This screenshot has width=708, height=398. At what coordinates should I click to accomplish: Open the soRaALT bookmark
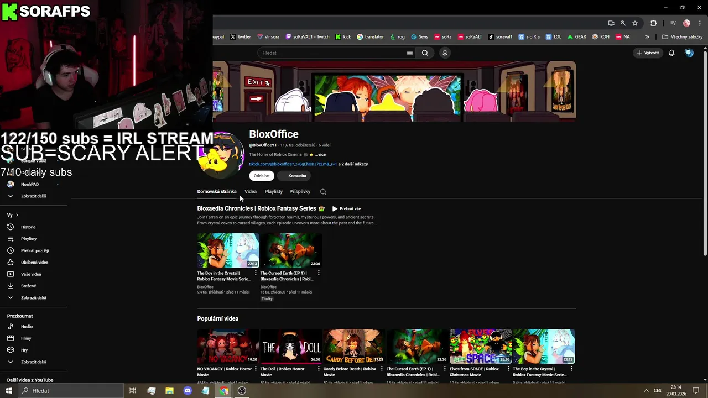click(x=470, y=37)
